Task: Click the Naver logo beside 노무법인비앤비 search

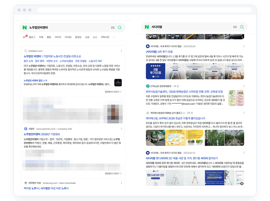Action: (x=25, y=28)
